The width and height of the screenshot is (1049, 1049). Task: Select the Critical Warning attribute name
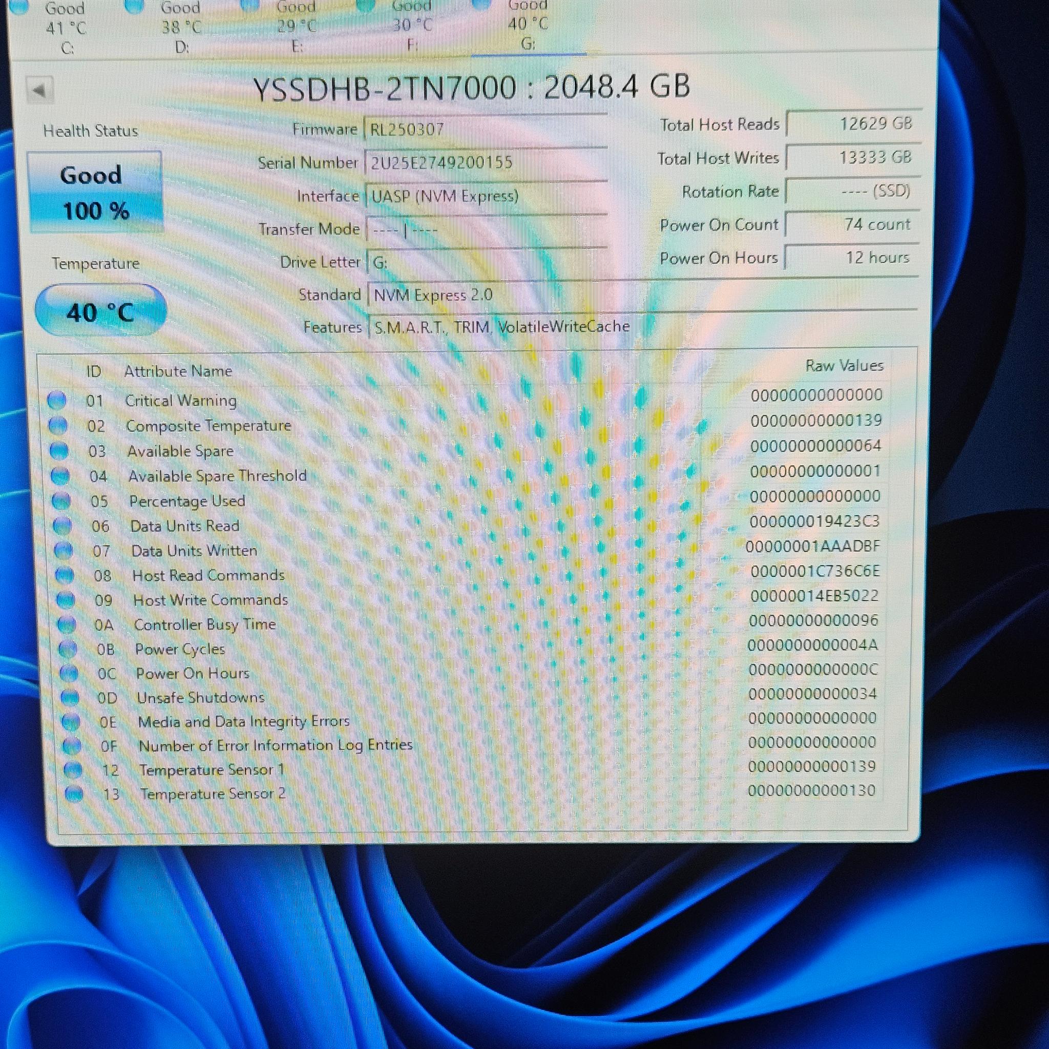pyautogui.click(x=181, y=401)
